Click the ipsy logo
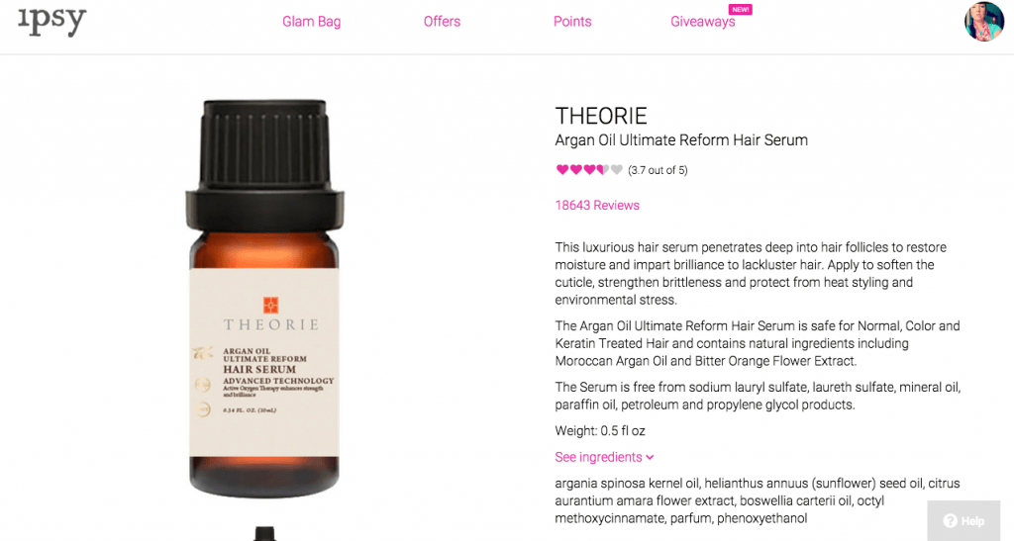1014x541 pixels. [51, 22]
